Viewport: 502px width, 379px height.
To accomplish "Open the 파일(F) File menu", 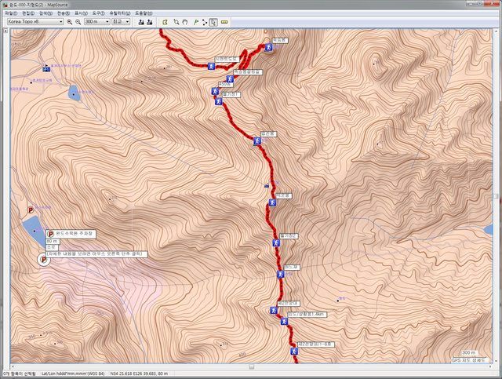I will [11, 13].
